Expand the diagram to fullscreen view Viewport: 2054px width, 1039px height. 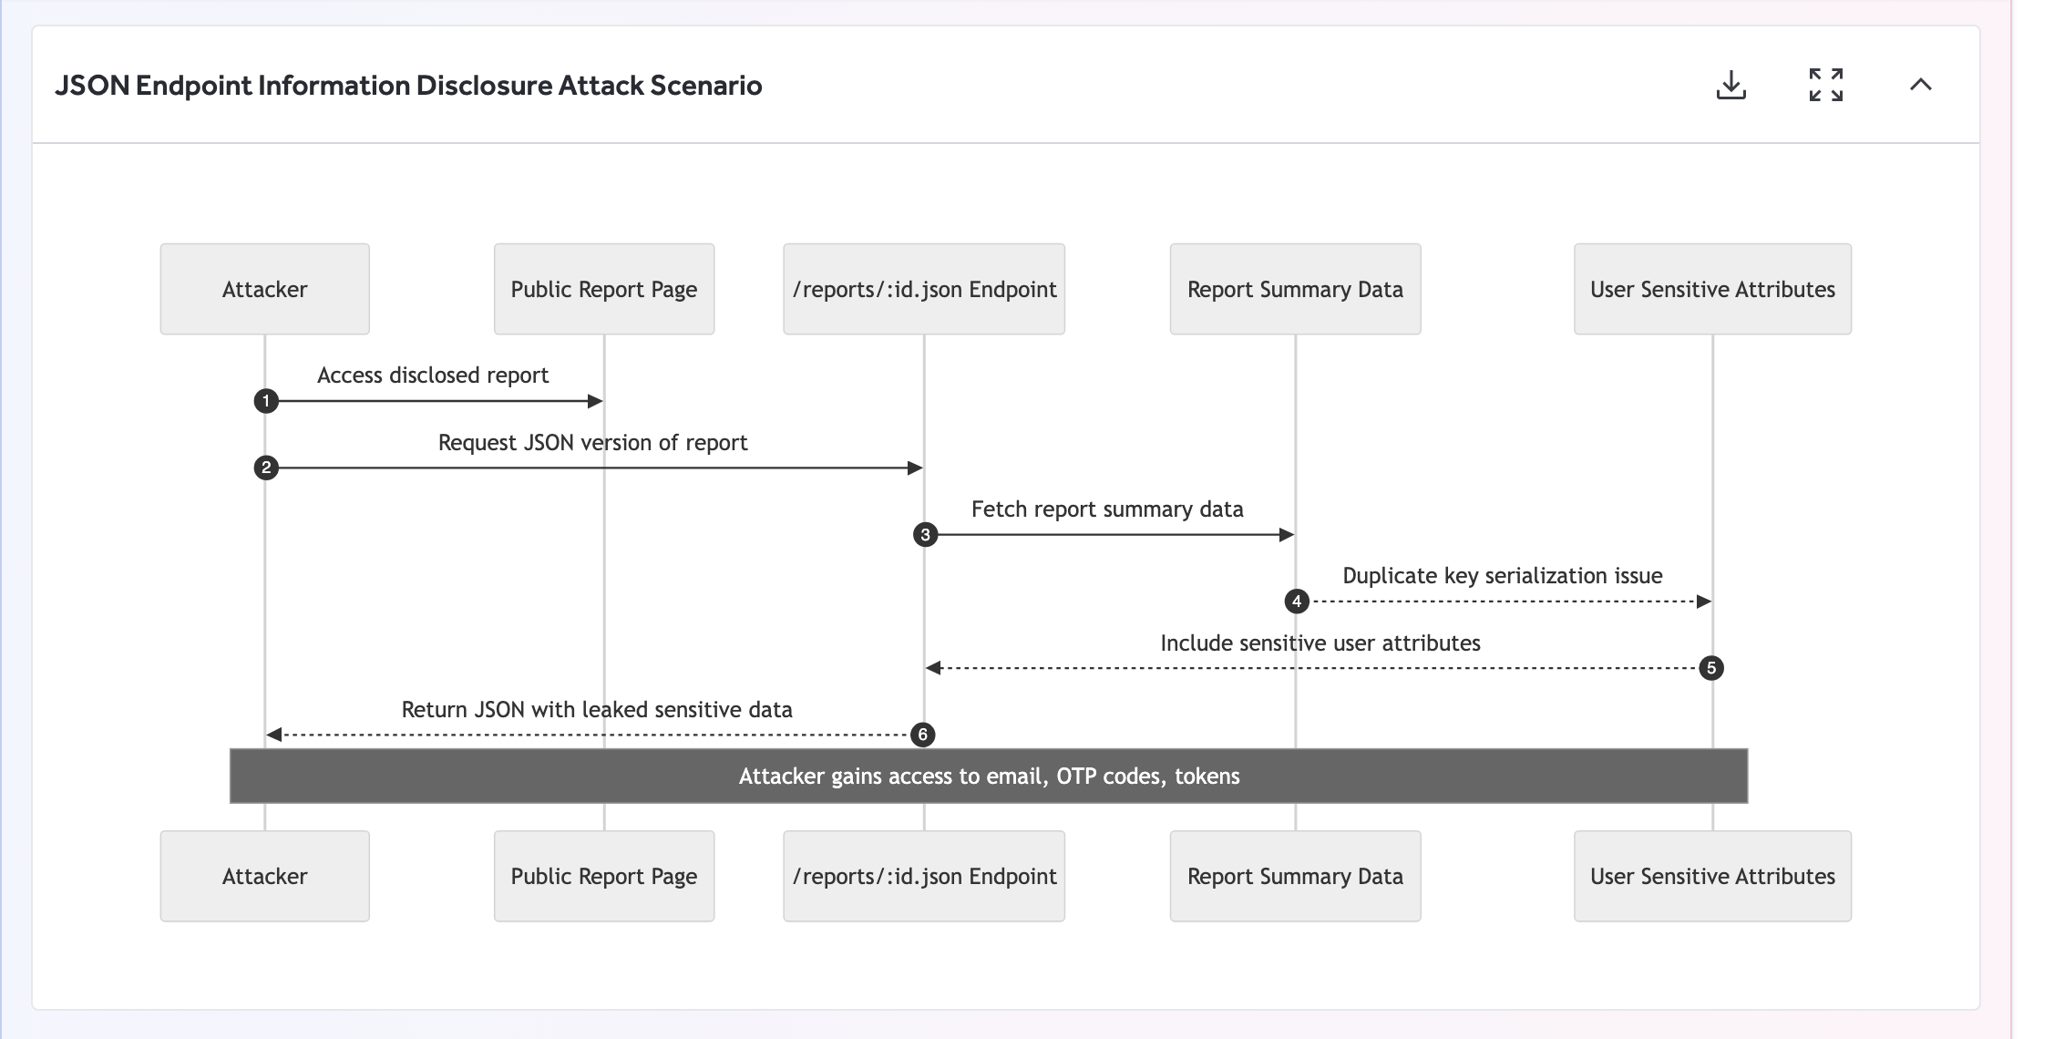pos(1825,85)
